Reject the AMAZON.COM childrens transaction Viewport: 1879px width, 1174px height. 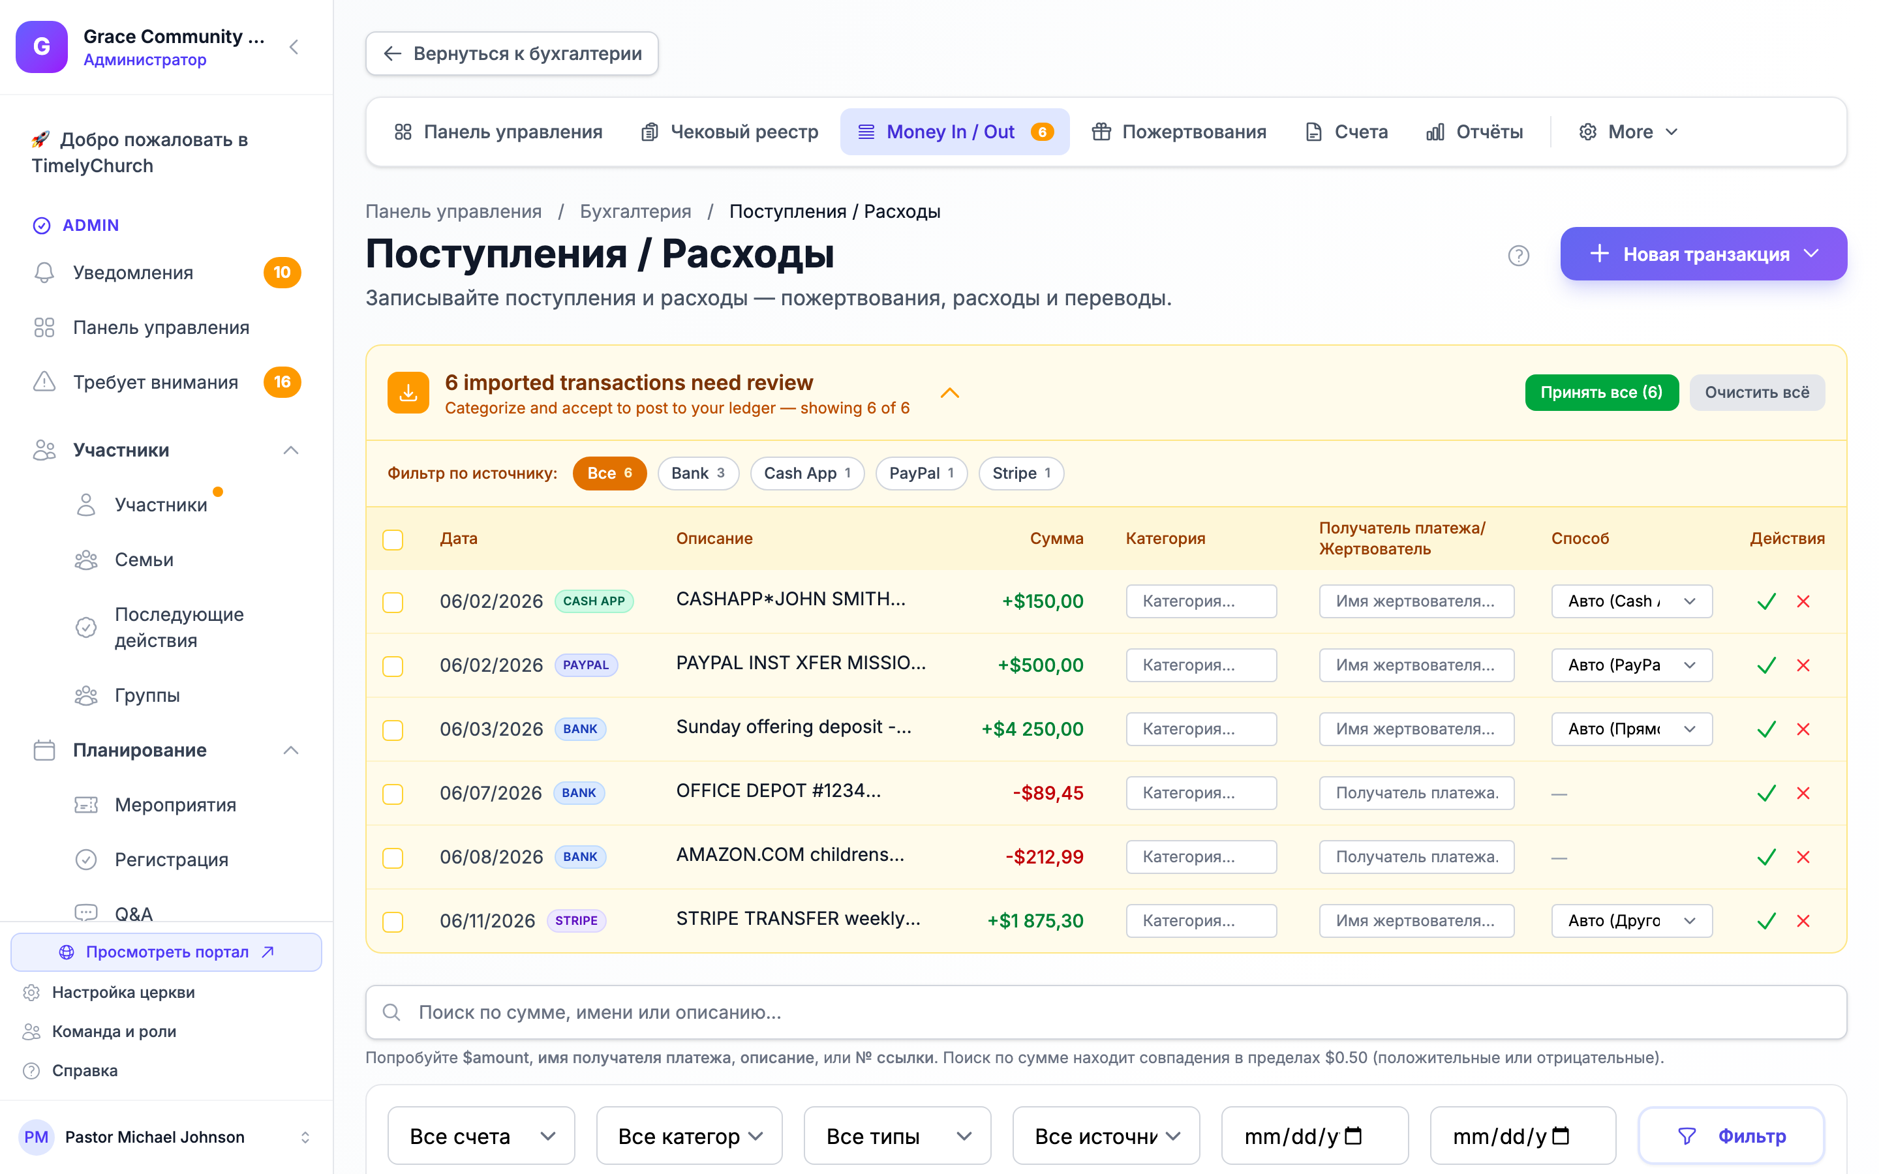(x=1803, y=857)
